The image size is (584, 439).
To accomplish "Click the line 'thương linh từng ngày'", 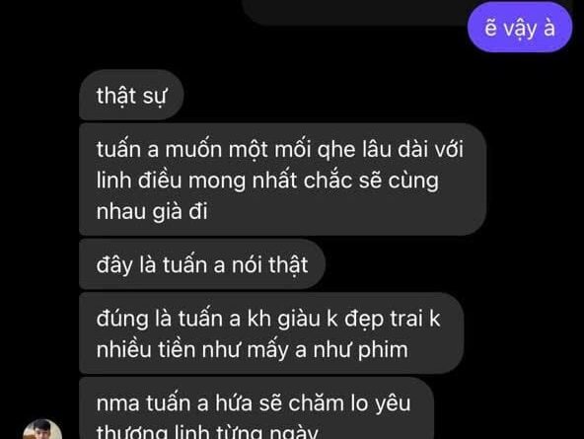I will [207, 432].
